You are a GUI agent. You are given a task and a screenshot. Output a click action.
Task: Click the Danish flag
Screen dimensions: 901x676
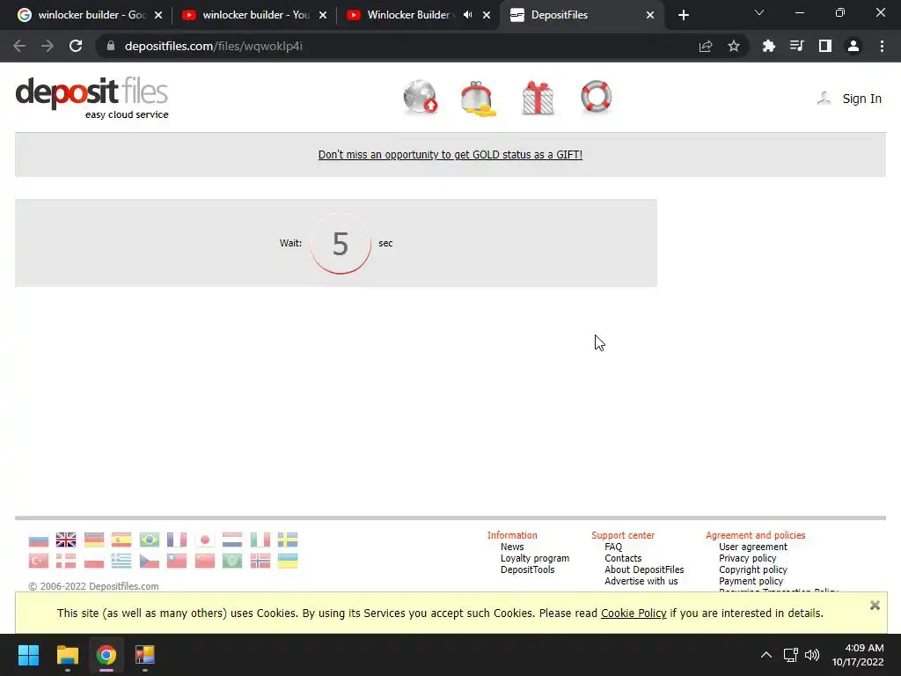click(66, 561)
